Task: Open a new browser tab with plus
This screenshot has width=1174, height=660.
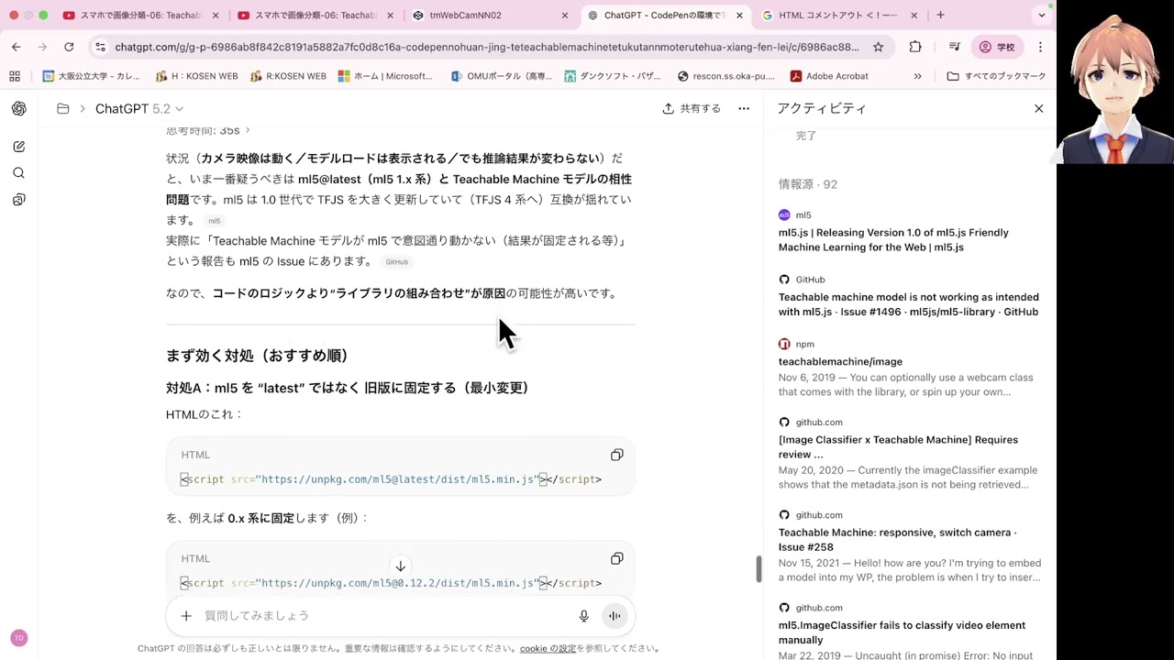Action: coord(940,16)
